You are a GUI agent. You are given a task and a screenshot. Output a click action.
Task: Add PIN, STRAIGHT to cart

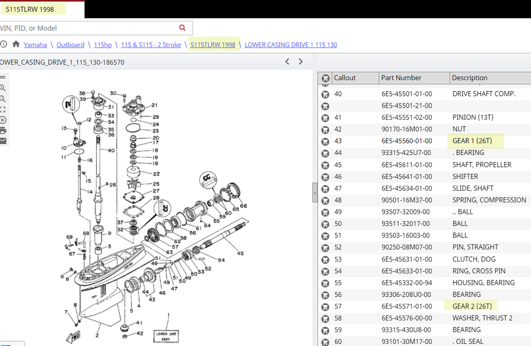click(325, 247)
